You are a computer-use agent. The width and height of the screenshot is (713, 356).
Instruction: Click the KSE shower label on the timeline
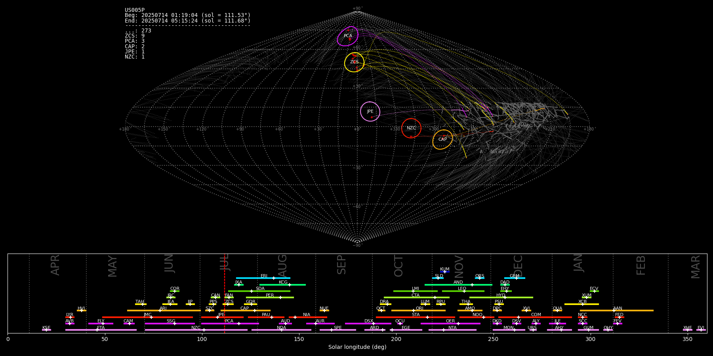[46, 328]
